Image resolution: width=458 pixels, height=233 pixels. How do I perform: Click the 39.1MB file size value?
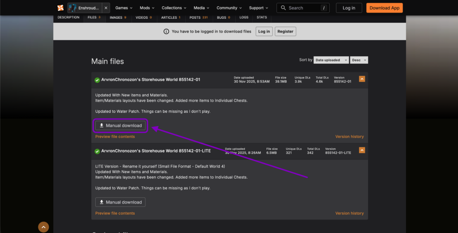click(x=281, y=82)
